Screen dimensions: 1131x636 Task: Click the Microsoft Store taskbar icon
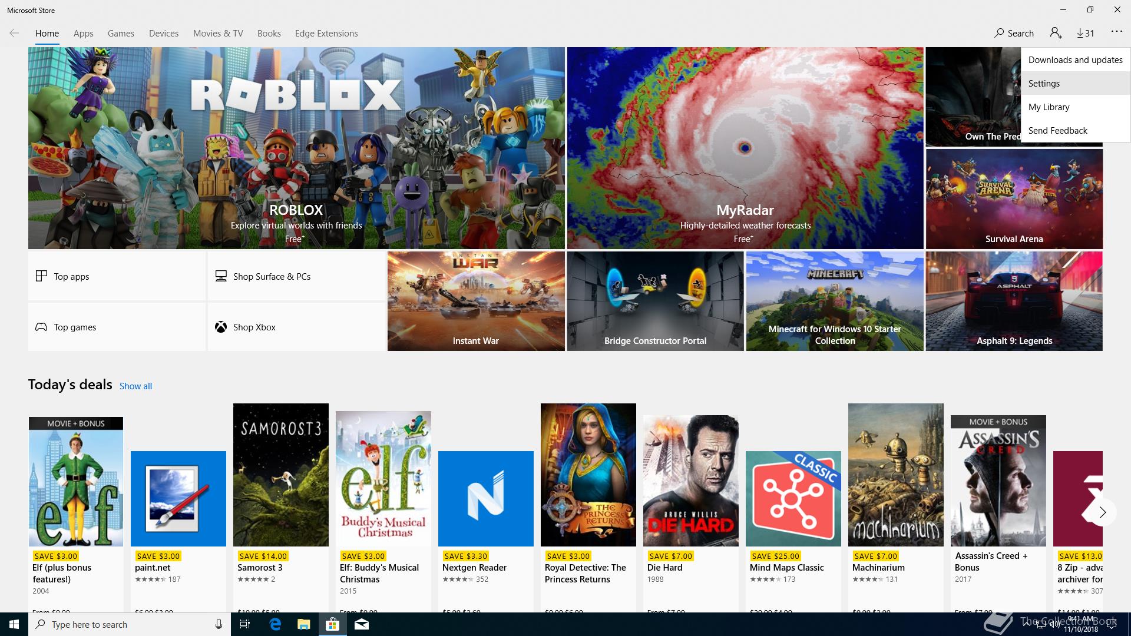(x=332, y=624)
